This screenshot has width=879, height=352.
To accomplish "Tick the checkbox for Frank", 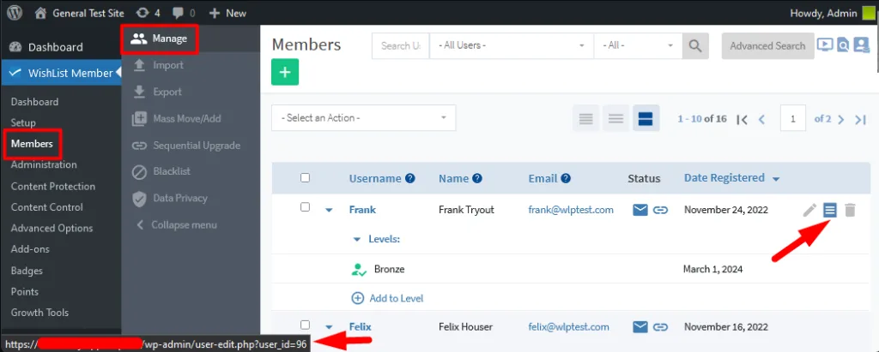I will 305,207.
